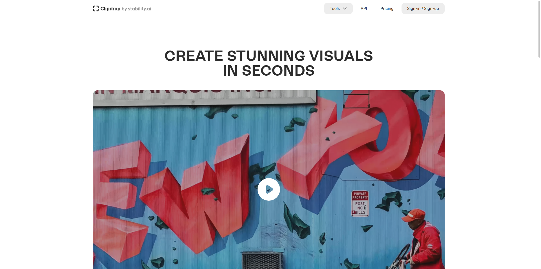
Task: Click the metal vent grate in video
Action: (x=262, y=259)
